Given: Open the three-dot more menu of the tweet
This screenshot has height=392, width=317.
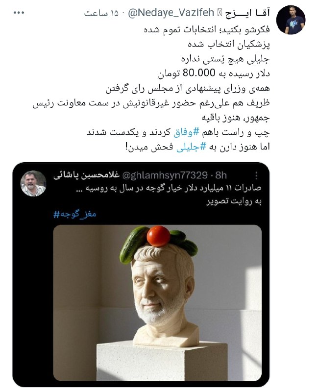Looking at the screenshot, I should 19,13.
